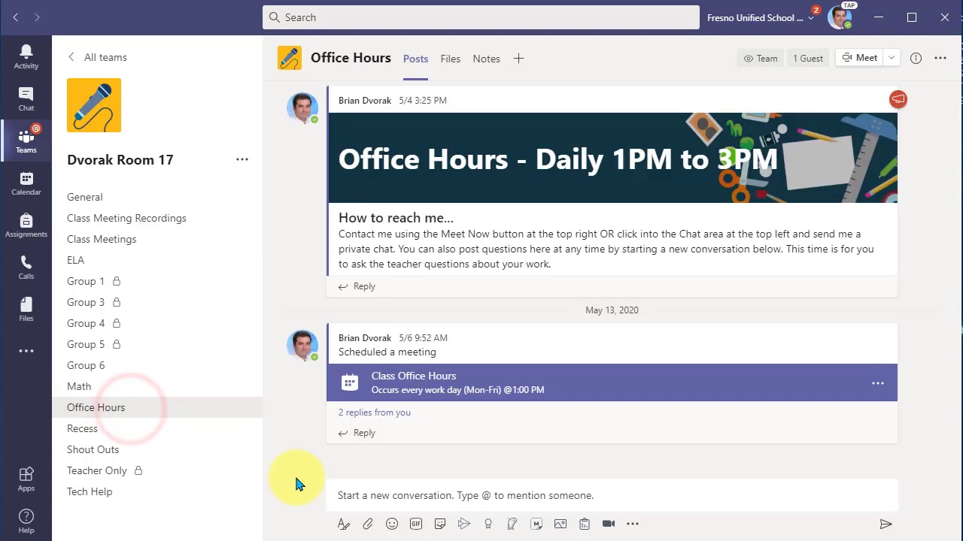
Task: Open Class Meeting Recordings channel
Action: (126, 218)
